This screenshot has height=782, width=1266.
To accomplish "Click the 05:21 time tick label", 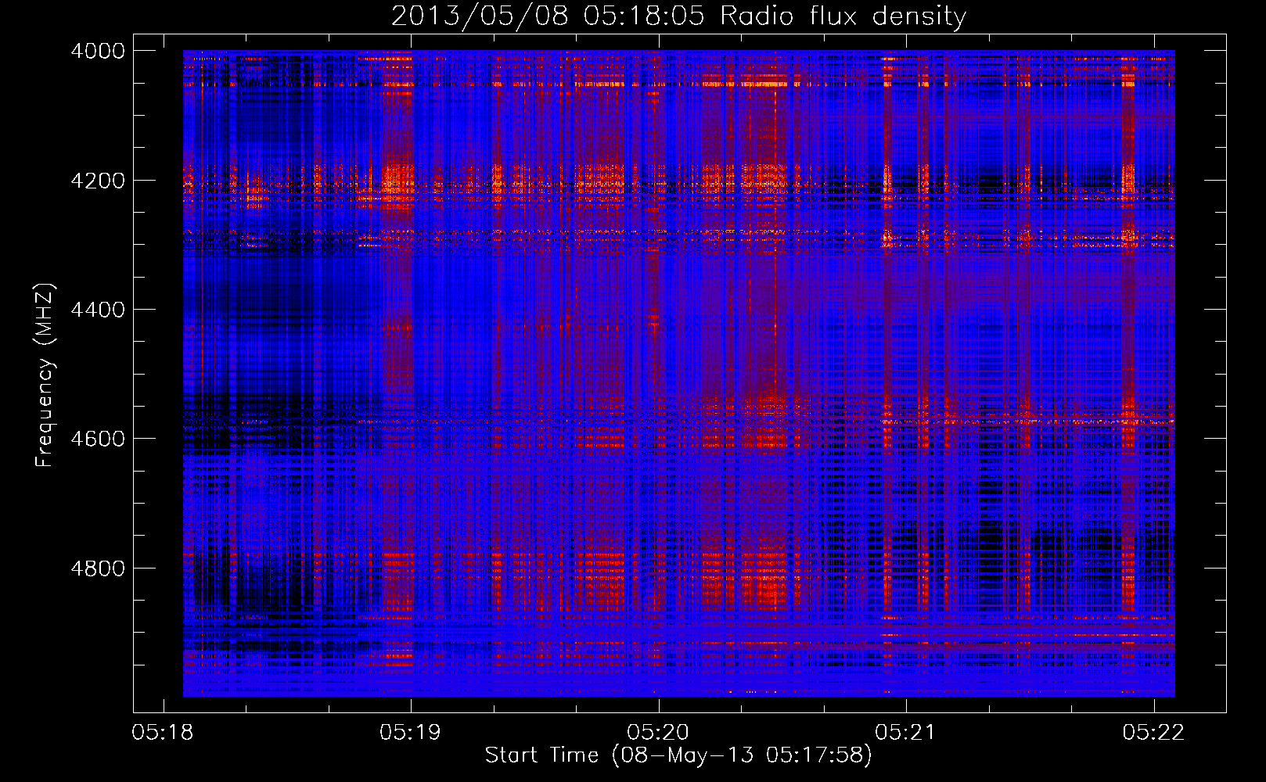I will point(905,733).
